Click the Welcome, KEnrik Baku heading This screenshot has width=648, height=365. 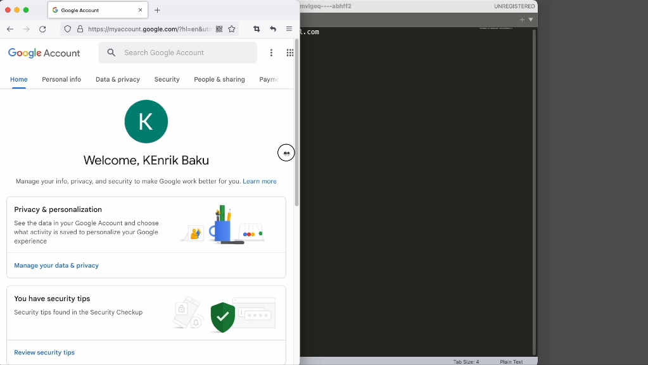point(146,160)
